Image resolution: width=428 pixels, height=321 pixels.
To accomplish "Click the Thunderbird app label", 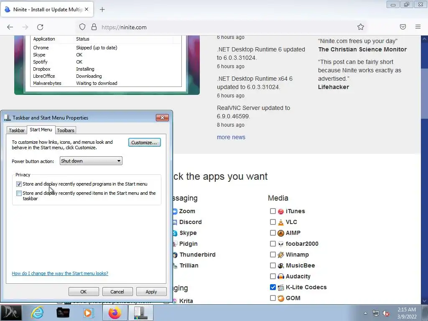I will 197,255.
